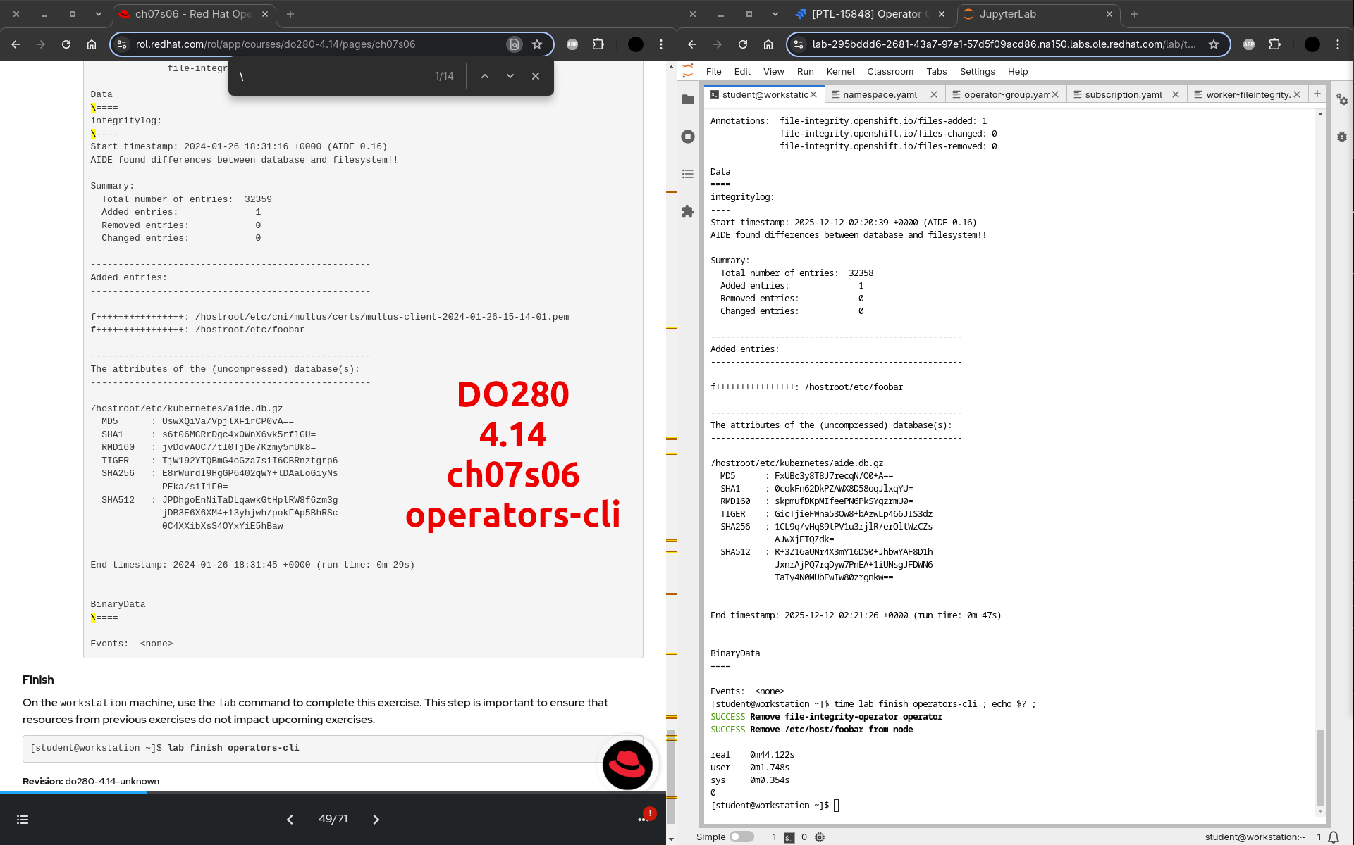Click the find-in-page search field

pos(331,76)
